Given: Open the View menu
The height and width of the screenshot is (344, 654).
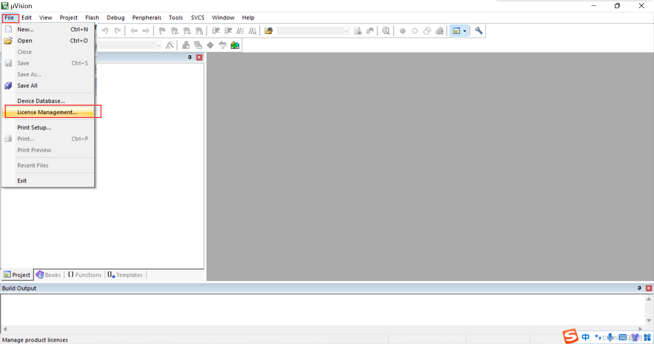Looking at the screenshot, I should click(46, 18).
